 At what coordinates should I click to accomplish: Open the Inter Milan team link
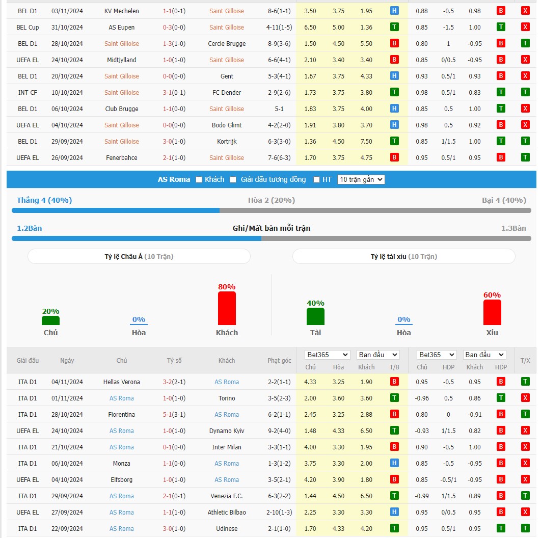[x=227, y=447]
